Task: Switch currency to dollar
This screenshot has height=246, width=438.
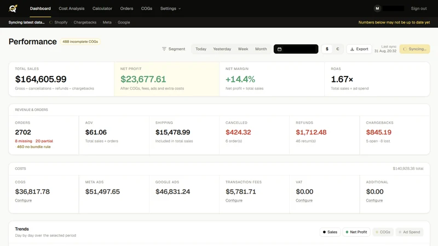Action: pyautogui.click(x=327, y=49)
